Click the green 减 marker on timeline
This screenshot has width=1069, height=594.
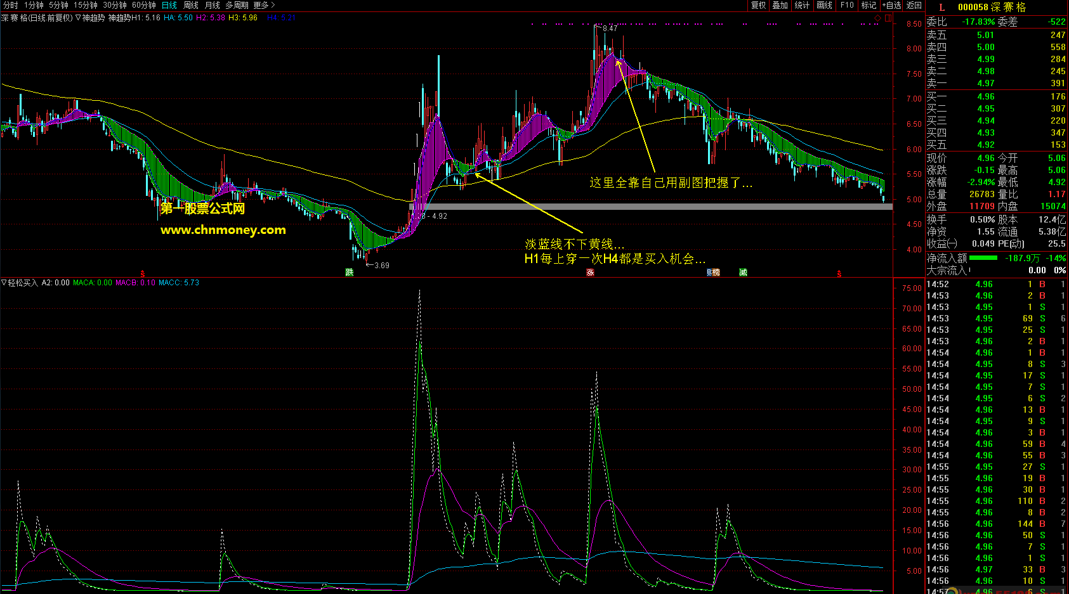click(743, 272)
